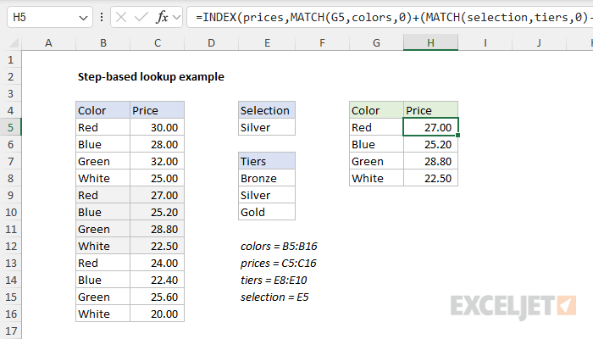Open the Name Box dropdown arrow
Screen dimensions: 593x339
point(83,18)
